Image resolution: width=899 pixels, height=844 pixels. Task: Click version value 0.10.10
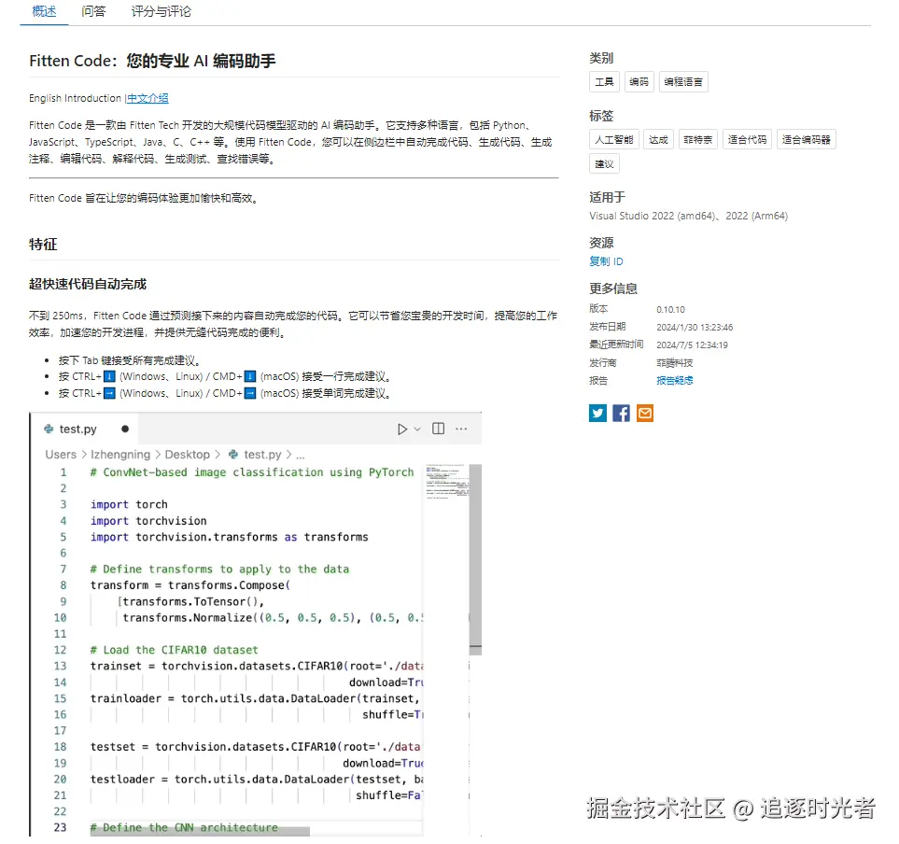click(671, 310)
